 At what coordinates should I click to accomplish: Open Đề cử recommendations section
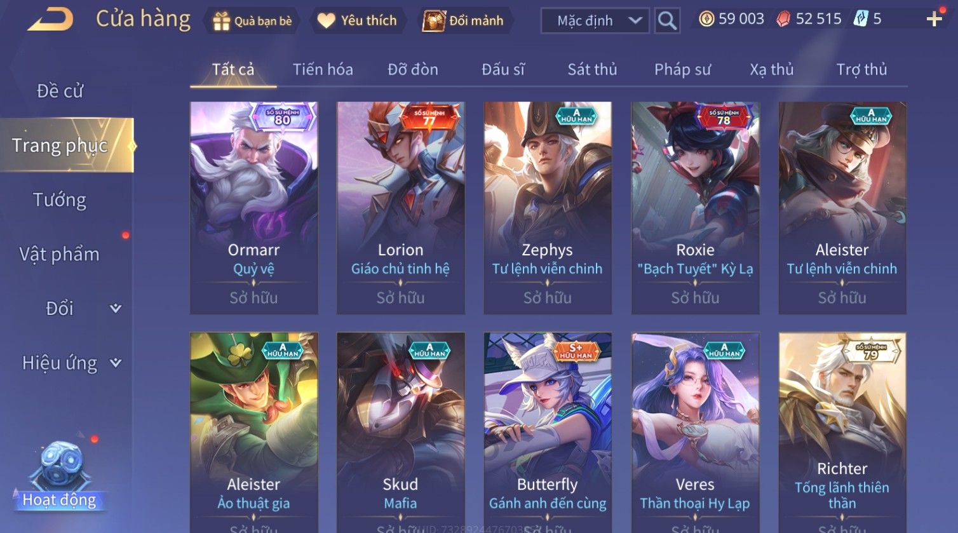[60, 91]
